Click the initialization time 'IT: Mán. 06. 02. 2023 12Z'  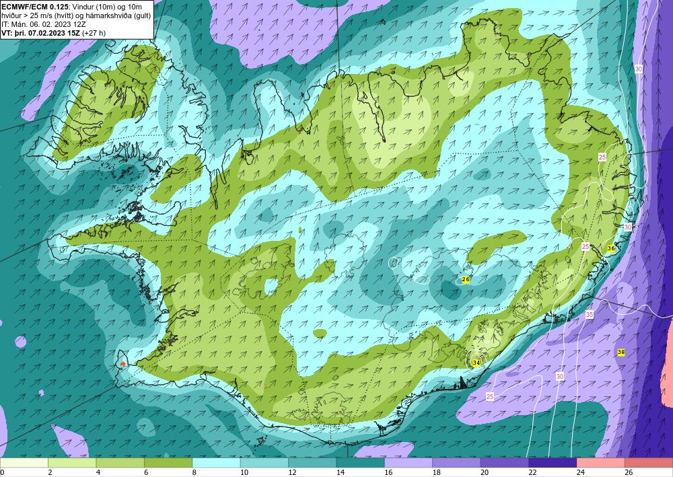(43, 24)
